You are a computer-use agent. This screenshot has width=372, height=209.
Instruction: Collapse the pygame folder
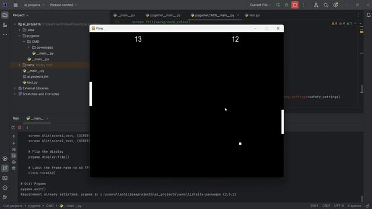point(19,36)
